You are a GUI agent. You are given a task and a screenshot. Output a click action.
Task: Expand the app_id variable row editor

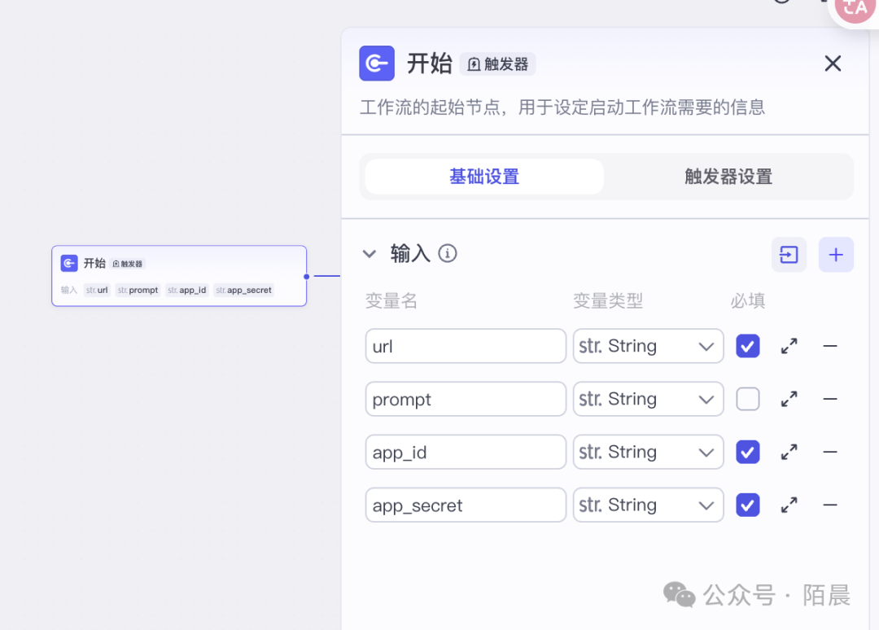click(789, 452)
